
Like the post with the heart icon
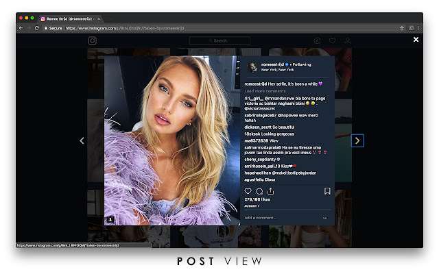[248, 191]
